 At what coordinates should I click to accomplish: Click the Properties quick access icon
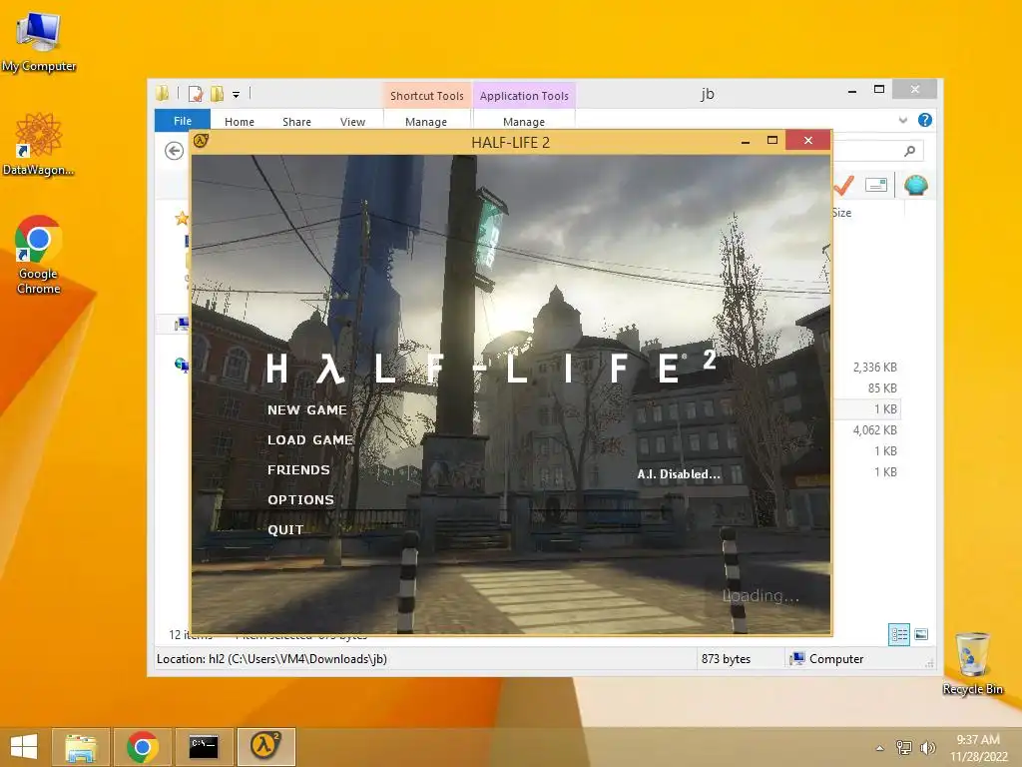[x=196, y=94]
